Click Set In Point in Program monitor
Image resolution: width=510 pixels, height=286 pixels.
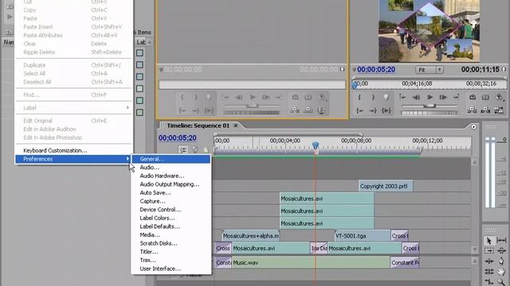[359, 97]
